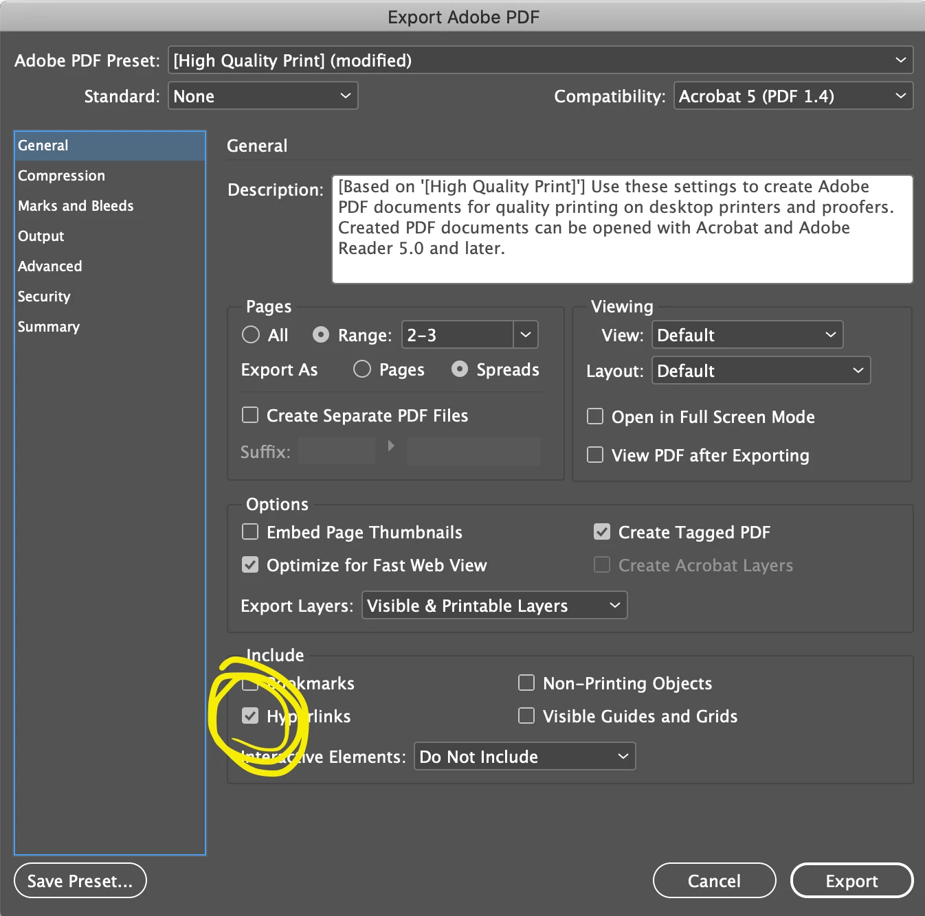Click the Cancel button
This screenshot has height=916, width=925.
pos(715,880)
